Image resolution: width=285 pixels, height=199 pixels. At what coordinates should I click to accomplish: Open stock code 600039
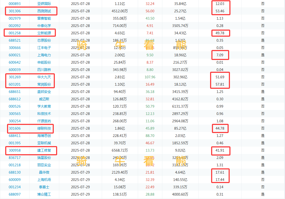pos(15,70)
